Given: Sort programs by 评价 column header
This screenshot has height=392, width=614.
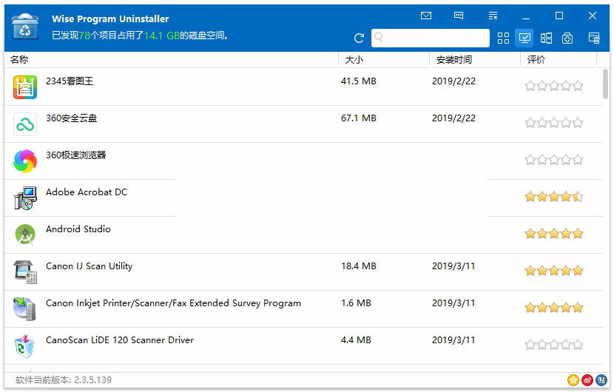Looking at the screenshot, I should (x=558, y=60).
